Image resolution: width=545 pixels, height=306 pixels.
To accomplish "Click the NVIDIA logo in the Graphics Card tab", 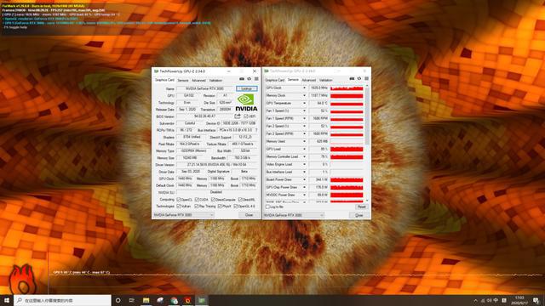I will point(246,103).
